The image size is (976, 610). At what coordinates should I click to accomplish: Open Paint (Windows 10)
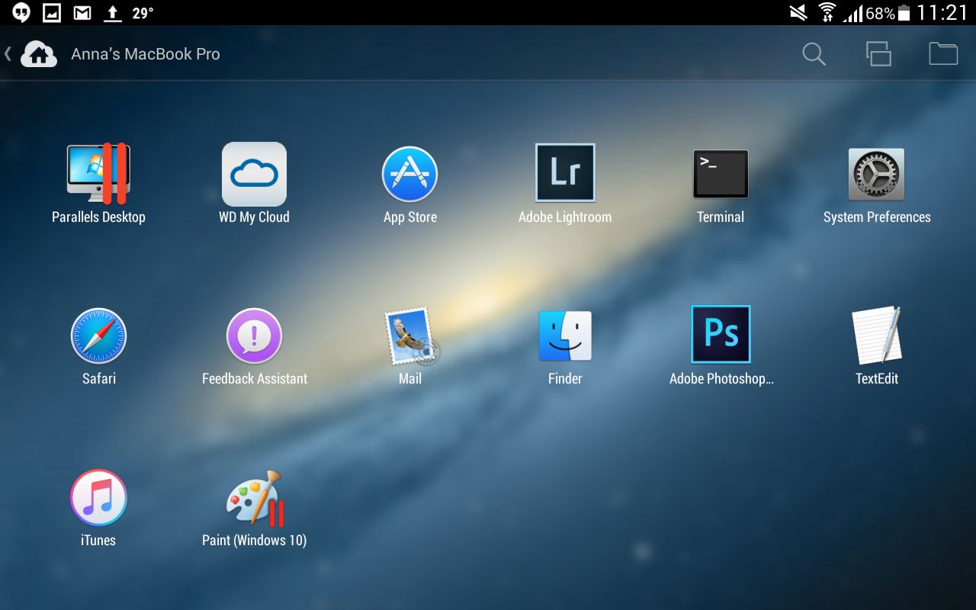255,498
